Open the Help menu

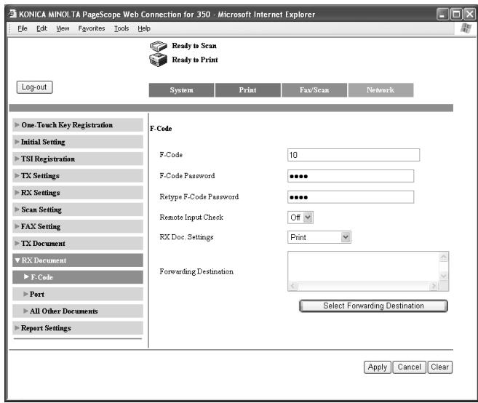coord(144,28)
